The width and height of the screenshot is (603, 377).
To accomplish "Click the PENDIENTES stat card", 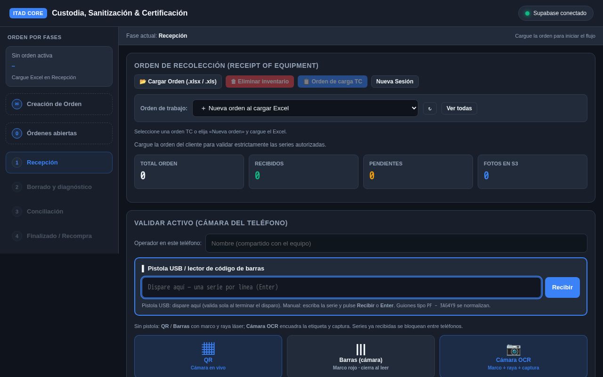I will (x=418, y=172).
